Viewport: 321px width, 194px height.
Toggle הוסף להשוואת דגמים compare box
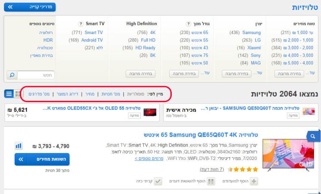coord(211,181)
